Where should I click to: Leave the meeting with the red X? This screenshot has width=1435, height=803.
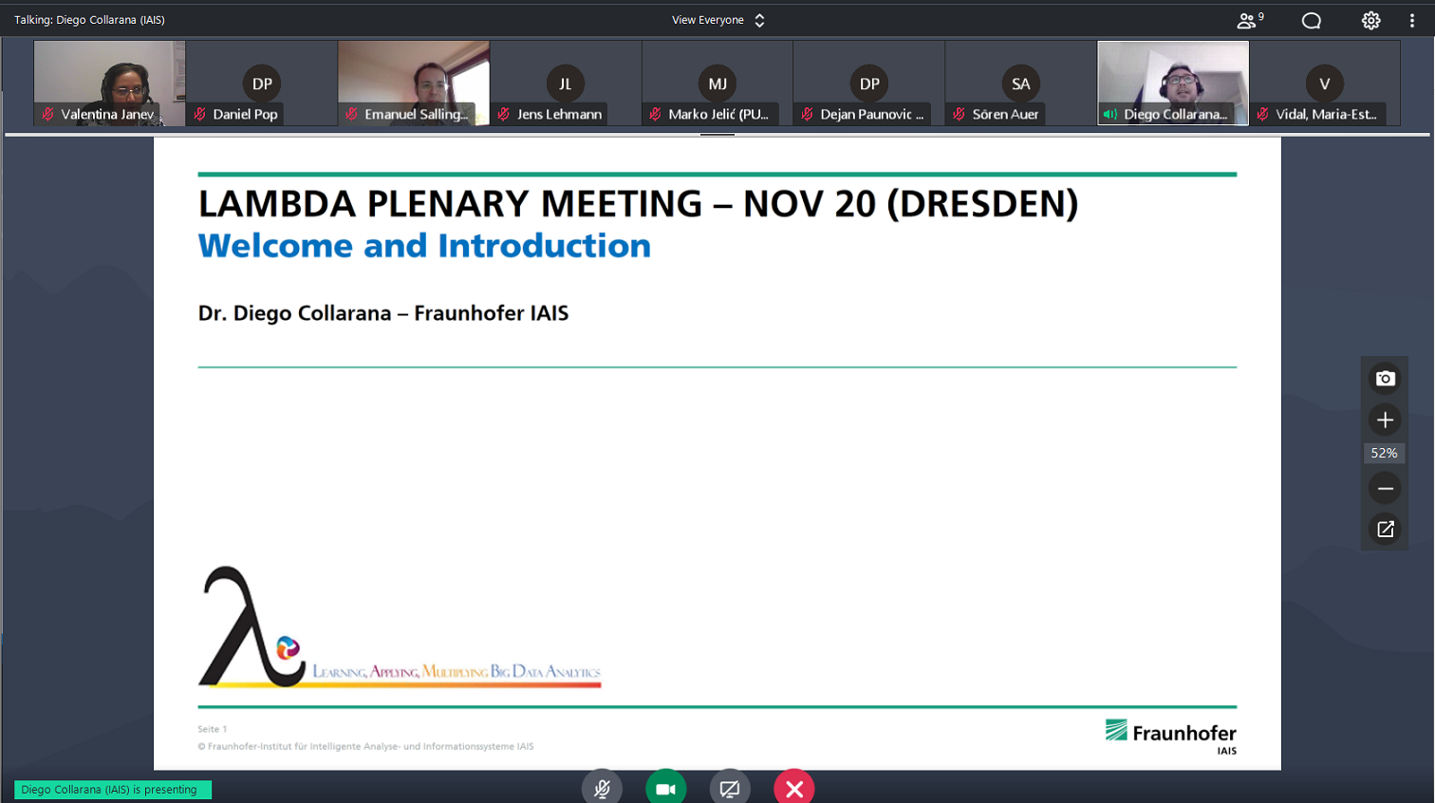[x=794, y=788]
